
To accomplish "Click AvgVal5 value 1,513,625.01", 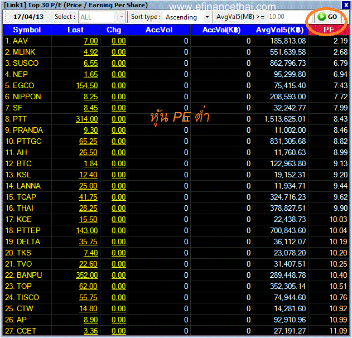I will click(285, 119).
